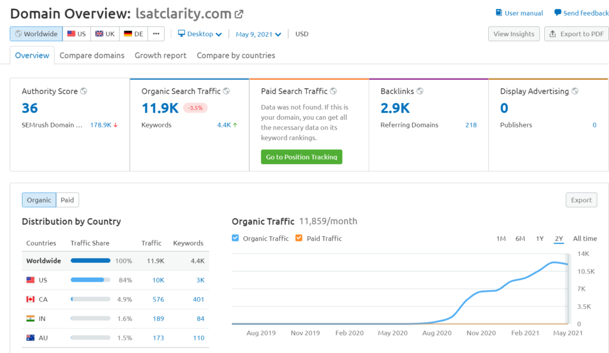The height and width of the screenshot is (353, 609).
Task: Click the User manual book icon
Action: pos(499,13)
